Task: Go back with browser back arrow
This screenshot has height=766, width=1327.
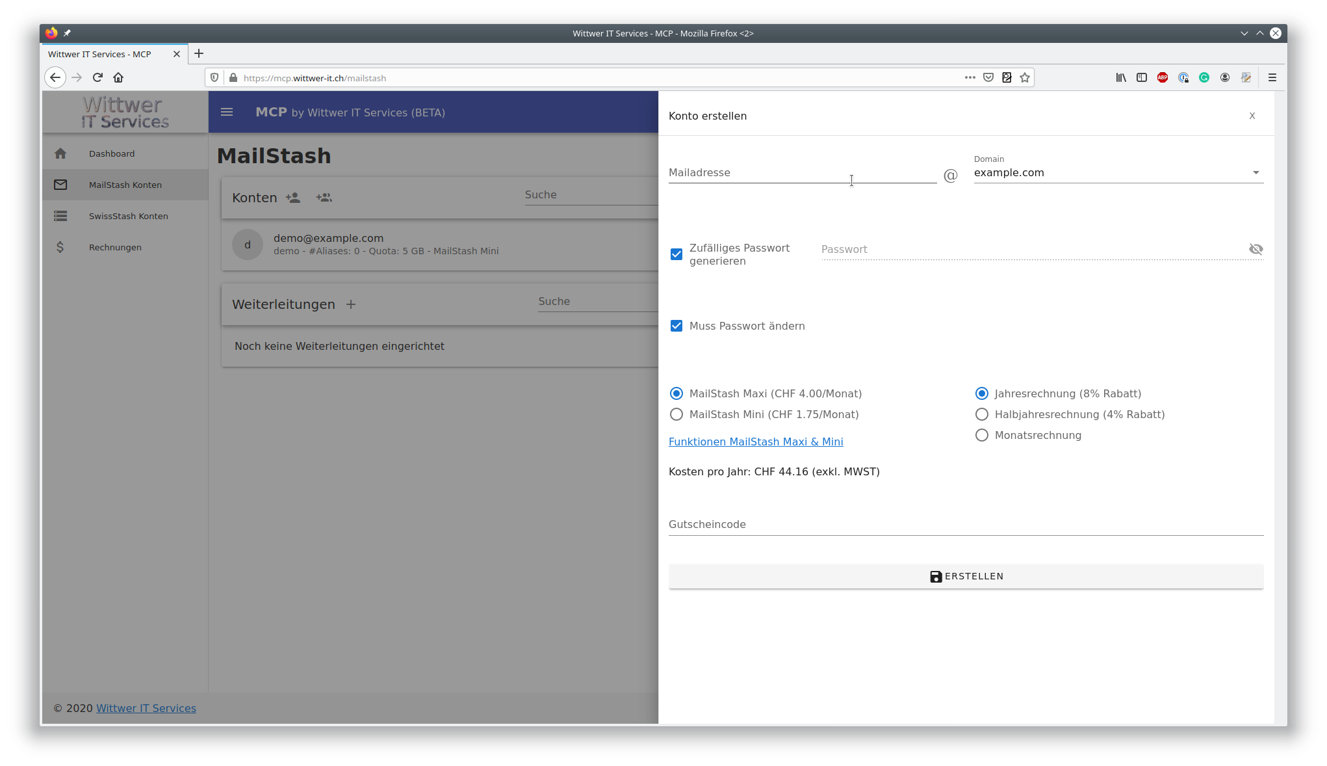Action: [x=55, y=77]
